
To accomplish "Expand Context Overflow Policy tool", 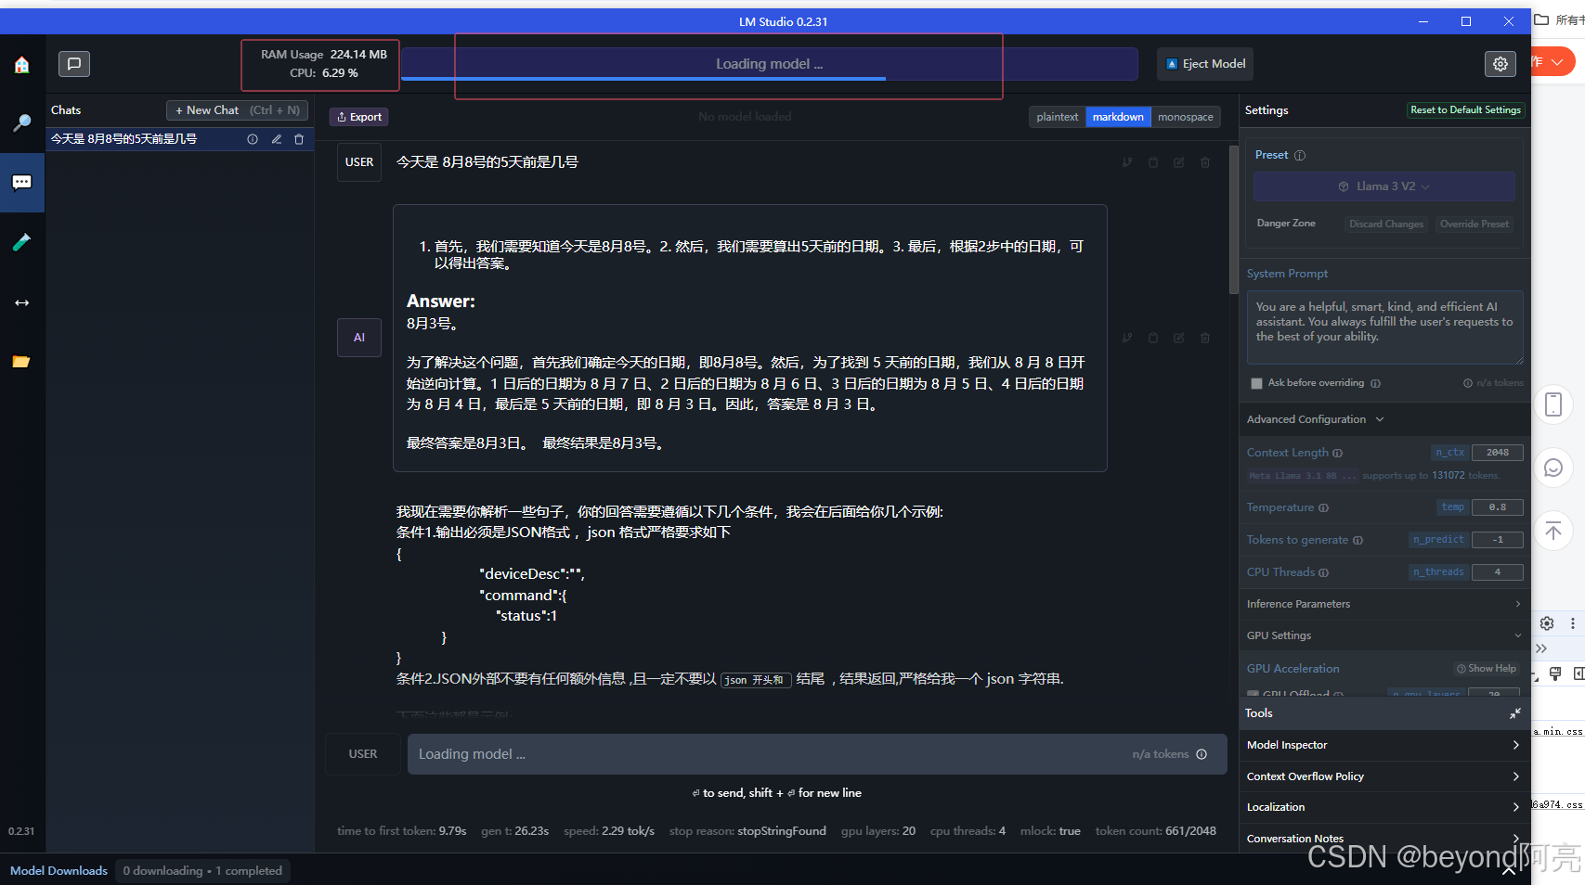I will pyautogui.click(x=1384, y=776).
